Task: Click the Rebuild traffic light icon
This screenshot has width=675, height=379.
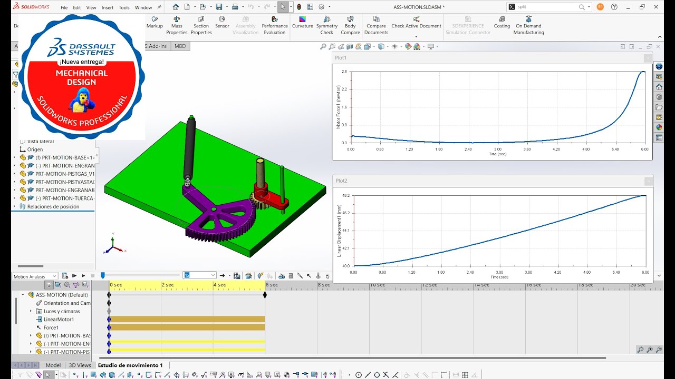Action: 299,7
